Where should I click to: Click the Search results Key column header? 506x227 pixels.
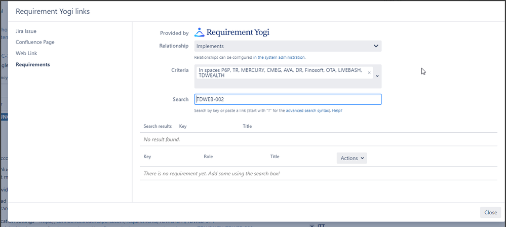click(x=183, y=126)
